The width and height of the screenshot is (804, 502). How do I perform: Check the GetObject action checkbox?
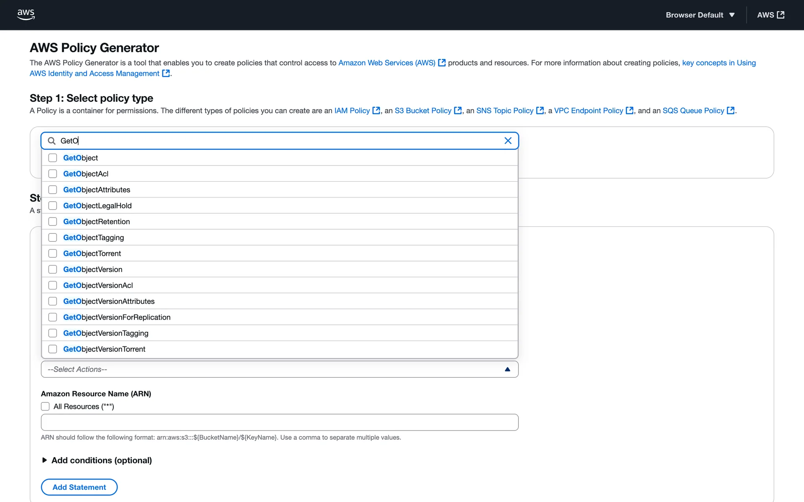[53, 158]
